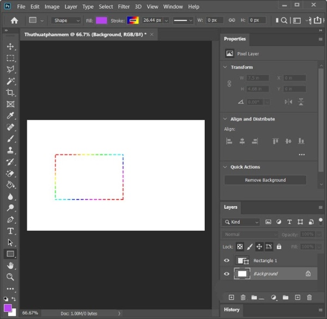
Task: Select the Crop tool
Action: (x=10, y=93)
